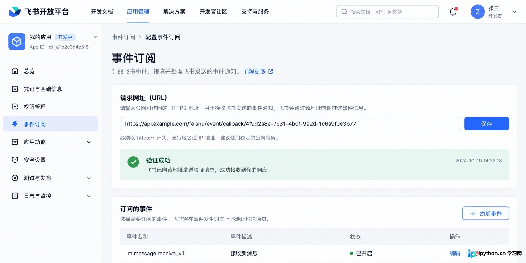Click the search magnifier icon
Viewport: 526px width, 263px height.
[344, 12]
